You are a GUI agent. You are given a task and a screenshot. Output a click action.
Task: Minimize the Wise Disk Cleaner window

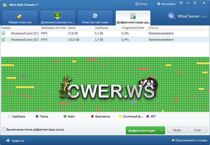click(x=188, y=3)
